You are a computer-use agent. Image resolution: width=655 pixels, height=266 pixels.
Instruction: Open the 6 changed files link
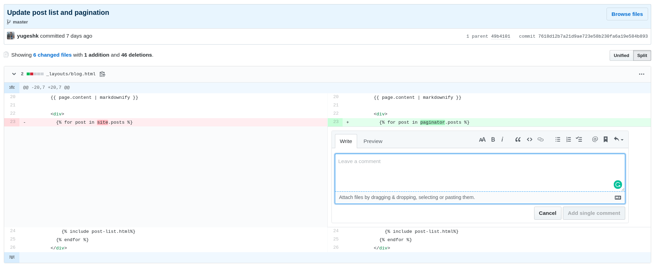point(52,55)
